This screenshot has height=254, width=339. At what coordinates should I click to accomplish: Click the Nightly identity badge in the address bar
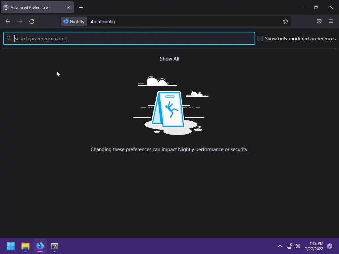[74, 21]
